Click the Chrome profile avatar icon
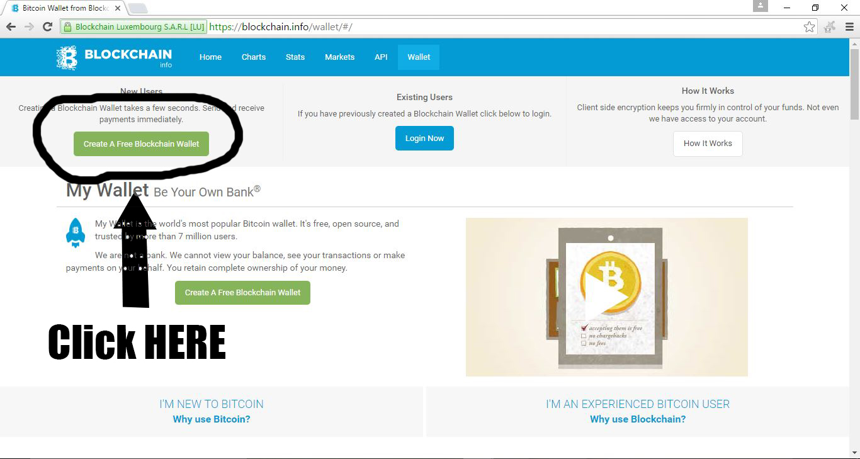 760,6
